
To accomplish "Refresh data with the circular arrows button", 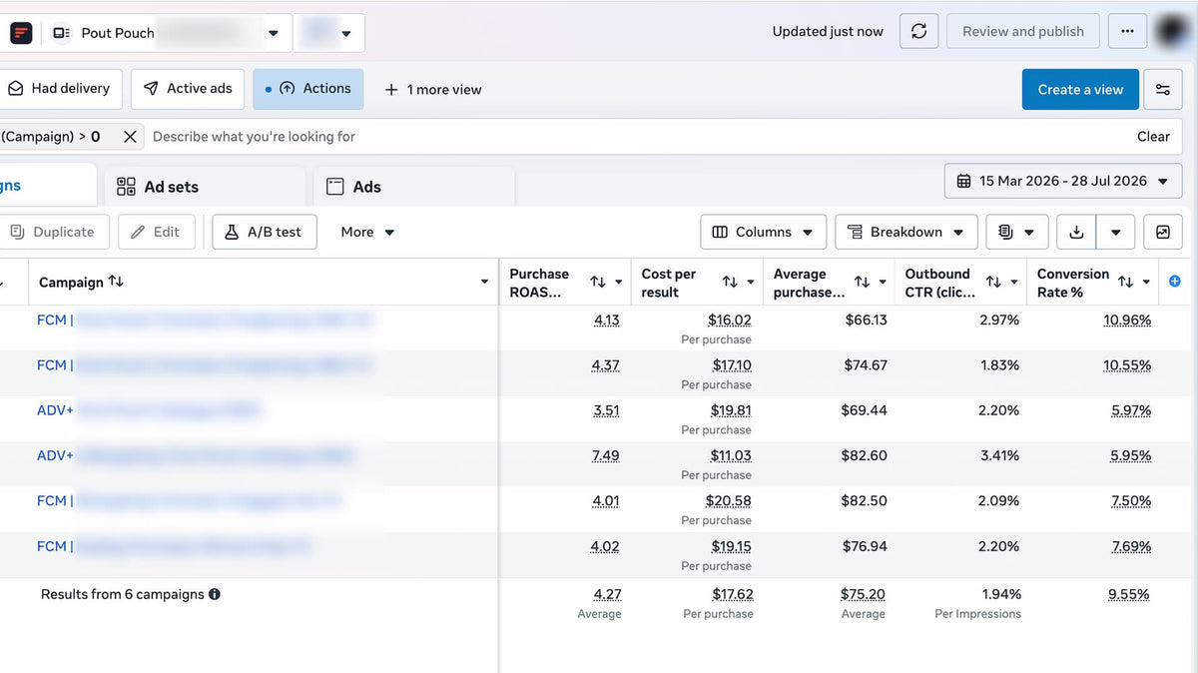I will pos(918,32).
